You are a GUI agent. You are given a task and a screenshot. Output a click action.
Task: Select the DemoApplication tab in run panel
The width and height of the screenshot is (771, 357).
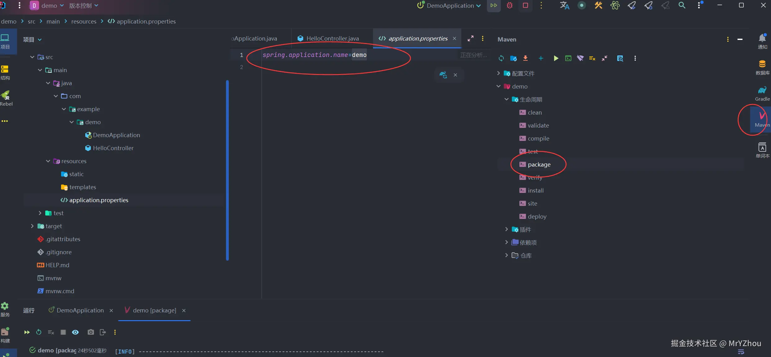tap(80, 310)
